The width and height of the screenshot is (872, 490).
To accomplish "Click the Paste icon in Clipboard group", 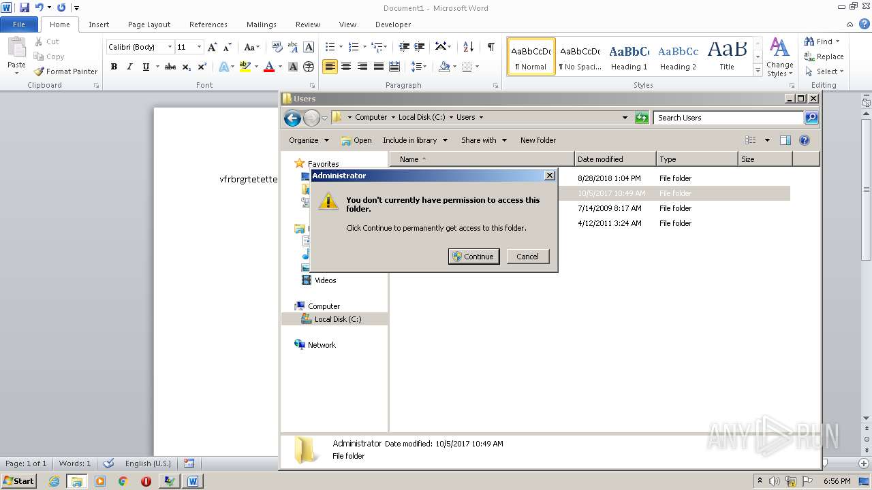I will (16, 48).
